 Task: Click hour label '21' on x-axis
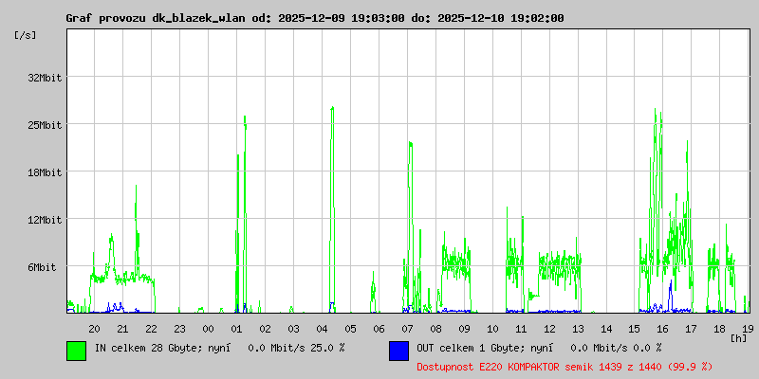(123, 329)
